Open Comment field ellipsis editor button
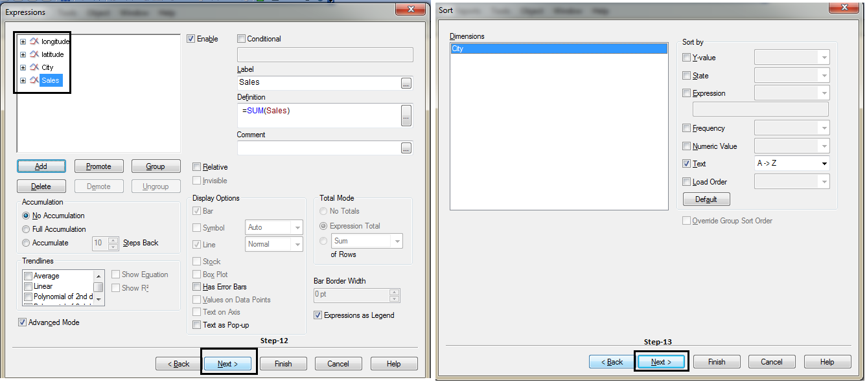This screenshot has height=382, width=867. coord(406,148)
